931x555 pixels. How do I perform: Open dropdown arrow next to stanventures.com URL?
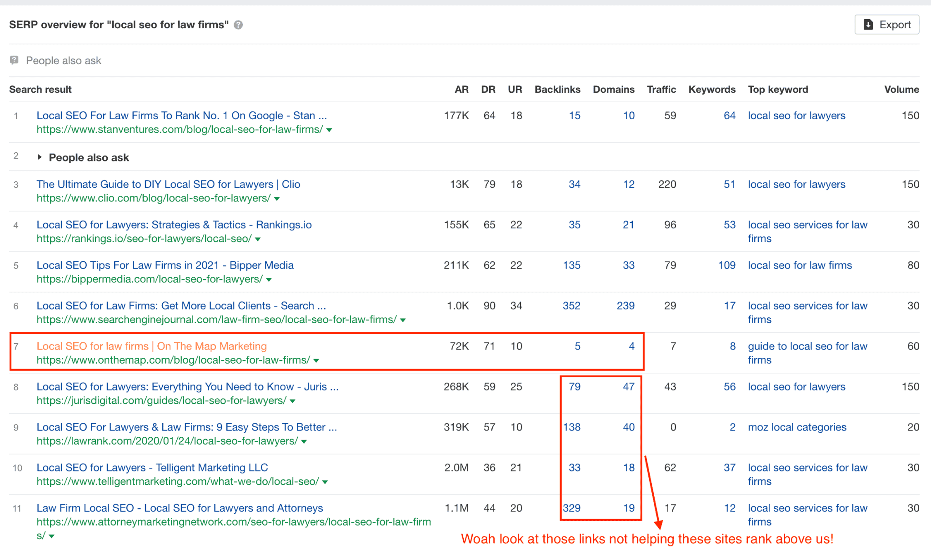click(x=329, y=130)
